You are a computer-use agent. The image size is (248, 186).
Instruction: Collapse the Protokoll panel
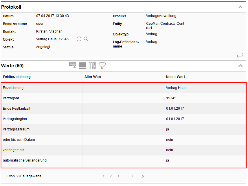pos(240,7)
